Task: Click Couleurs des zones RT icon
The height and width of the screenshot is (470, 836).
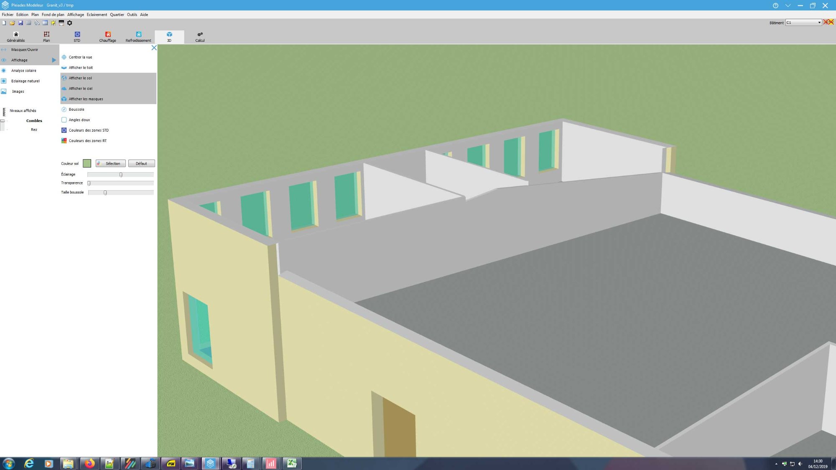Action: 64,141
